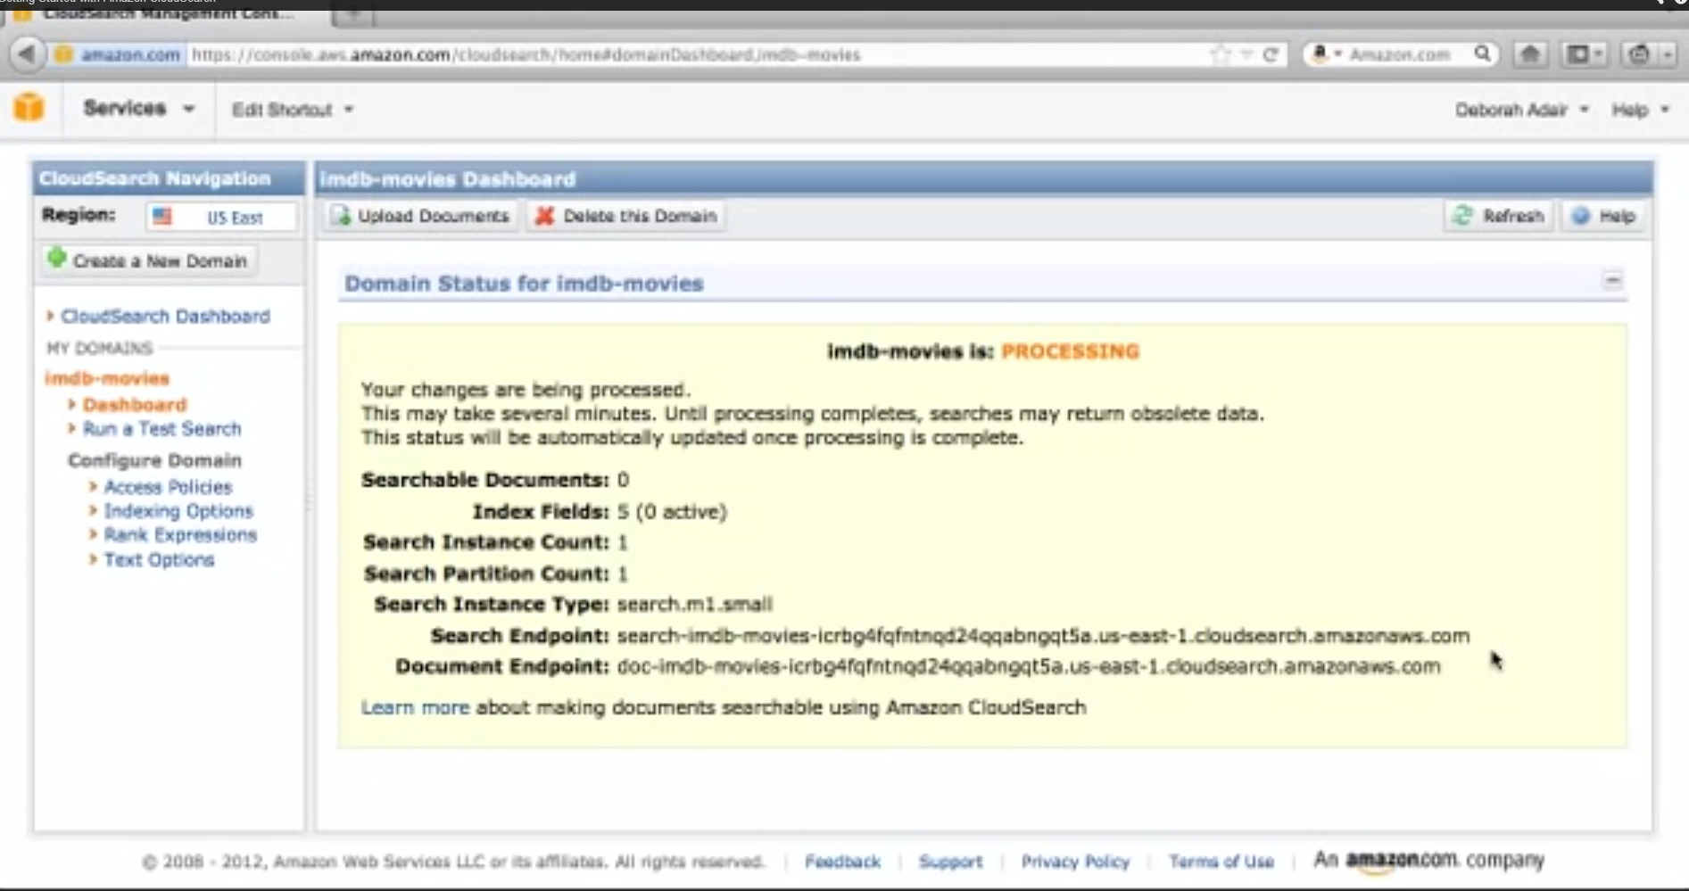
Task: Open Deborah Adair account menu
Action: coord(1522,110)
